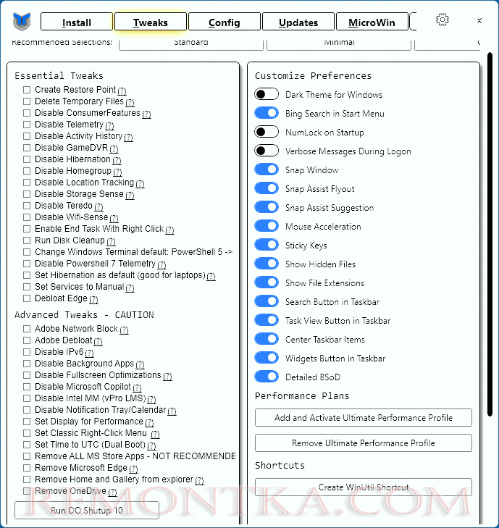Check Enable End Task With Right Click
499x528 pixels.
[x=27, y=229]
